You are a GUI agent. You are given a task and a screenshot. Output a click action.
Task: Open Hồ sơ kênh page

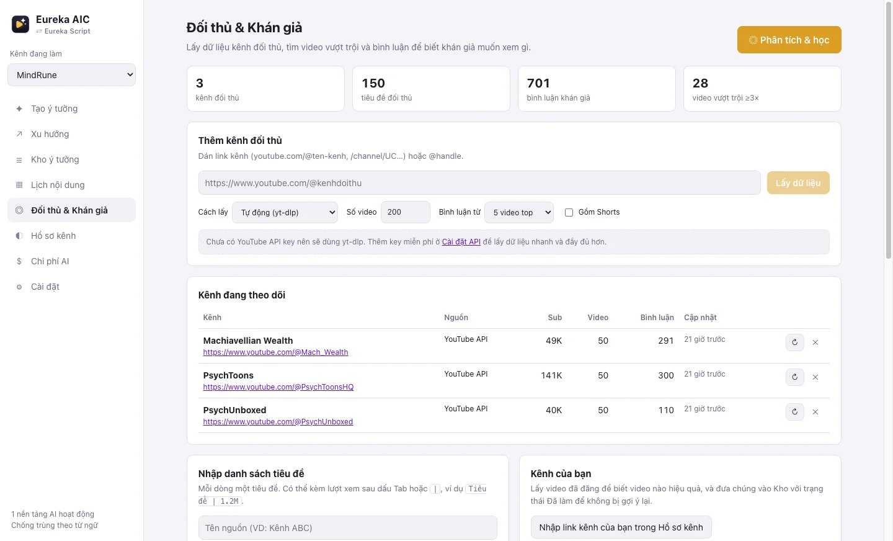point(71,236)
